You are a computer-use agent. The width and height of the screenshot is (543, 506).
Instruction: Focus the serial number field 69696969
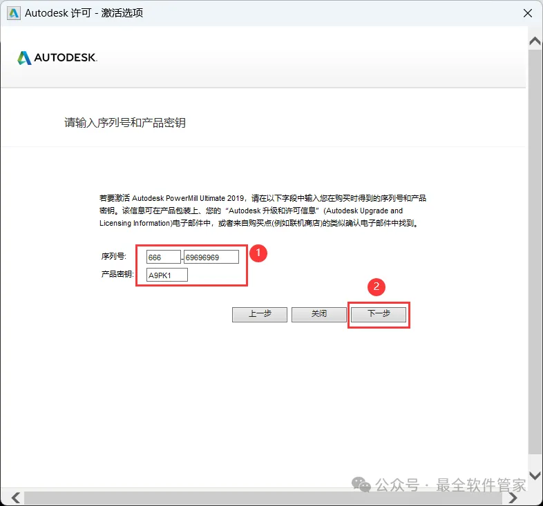pyautogui.click(x=211, y=257)
